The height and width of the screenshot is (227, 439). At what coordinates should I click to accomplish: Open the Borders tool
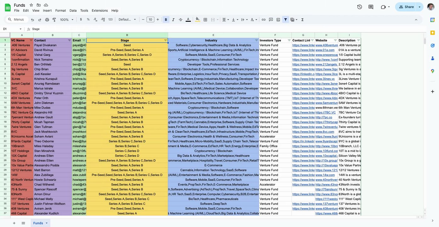pyautogui.click(x=205, y=20)
